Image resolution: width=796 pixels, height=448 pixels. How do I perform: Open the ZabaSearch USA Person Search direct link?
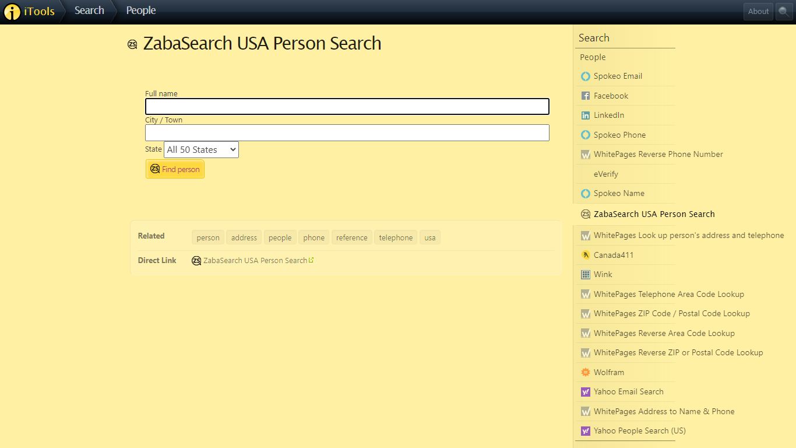coord(255,261)
